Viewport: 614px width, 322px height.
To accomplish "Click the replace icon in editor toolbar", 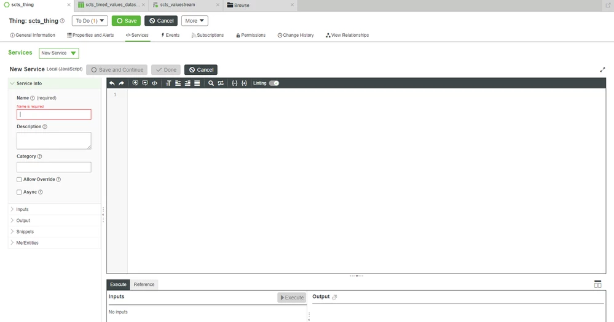I will click(221, 83).
